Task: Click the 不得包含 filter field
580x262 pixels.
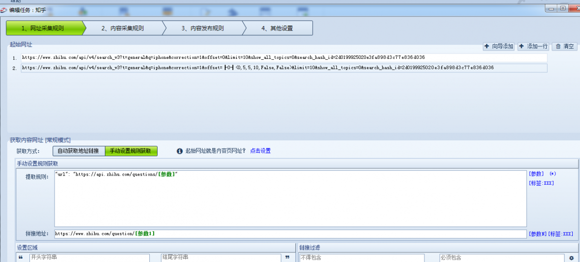Action: [362, 258]
